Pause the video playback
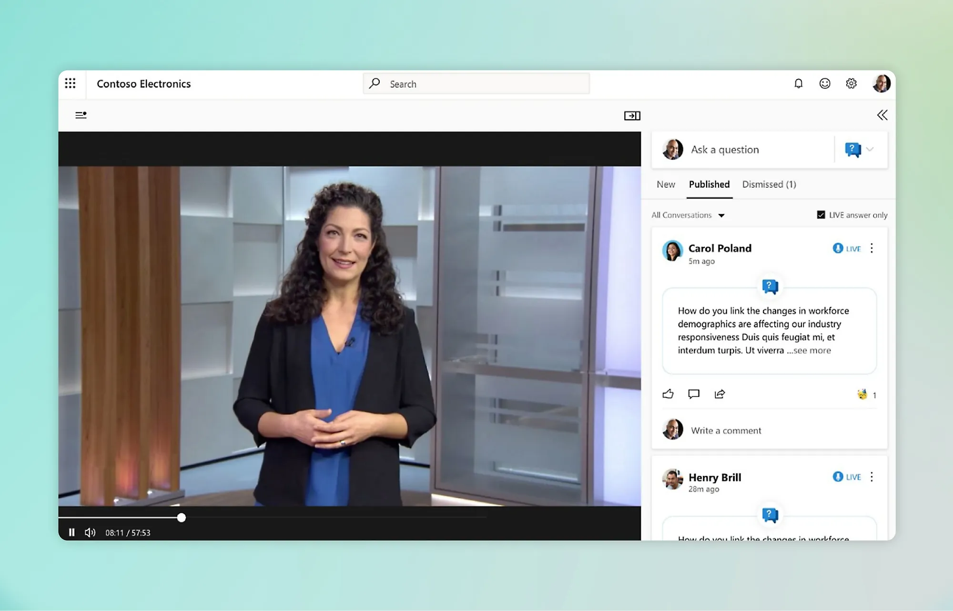The height and width of the screenshot is (611, 953). pyautogui.click(x=71, y=532)
